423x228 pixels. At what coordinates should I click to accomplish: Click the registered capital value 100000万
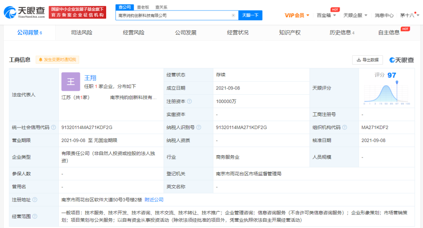point(226,101)
